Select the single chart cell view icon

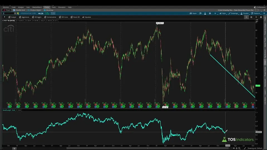point(246,17)
